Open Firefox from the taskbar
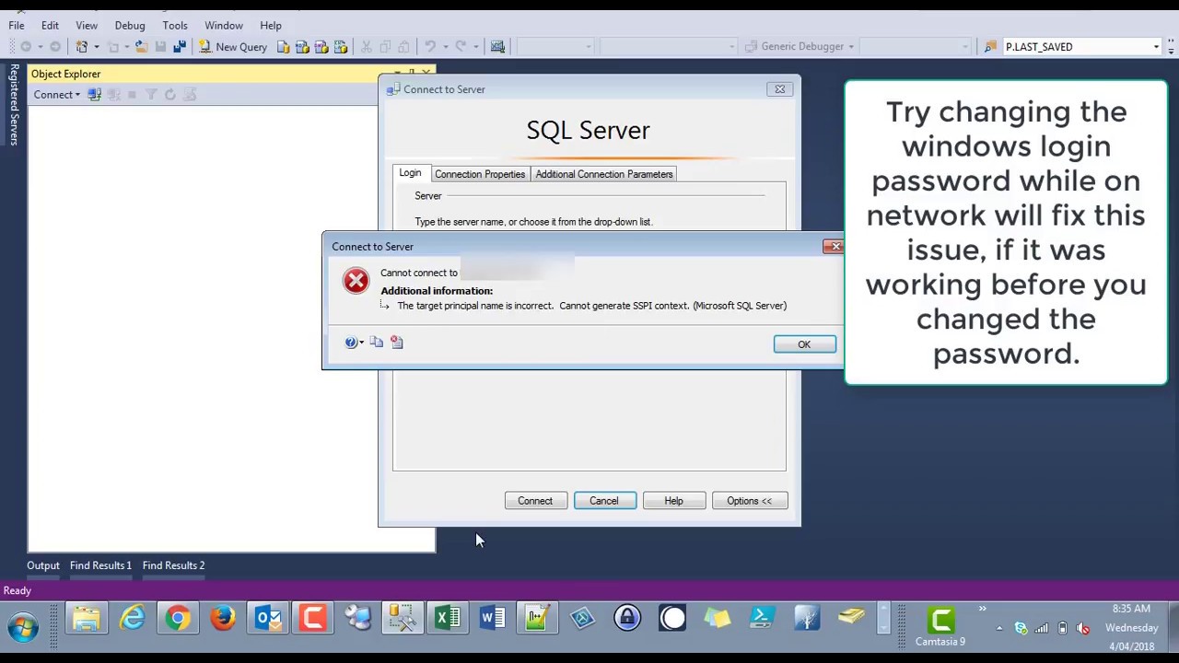The width and height of the screenshot is (1179, 663). (223, 618)
